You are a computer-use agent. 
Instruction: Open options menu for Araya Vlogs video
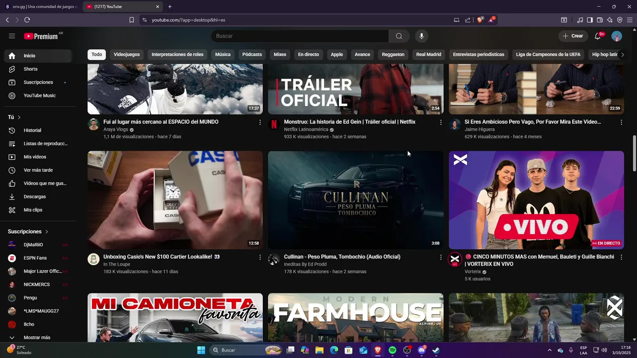pyautogui.click(x=260, y=122)
